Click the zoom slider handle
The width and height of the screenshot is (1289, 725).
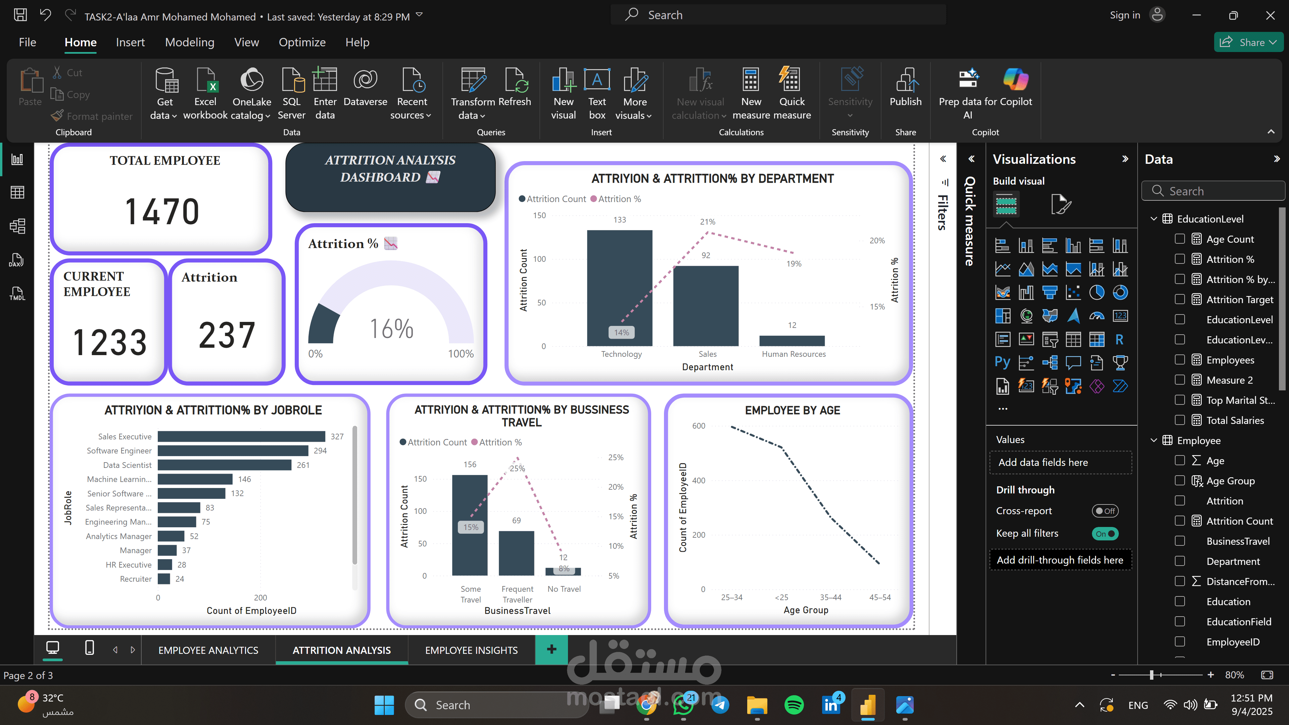tap(1151, 675)
